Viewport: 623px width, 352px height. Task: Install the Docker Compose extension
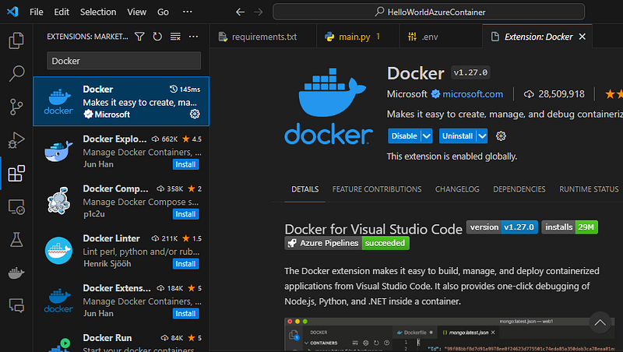click(x=185, y=213)
